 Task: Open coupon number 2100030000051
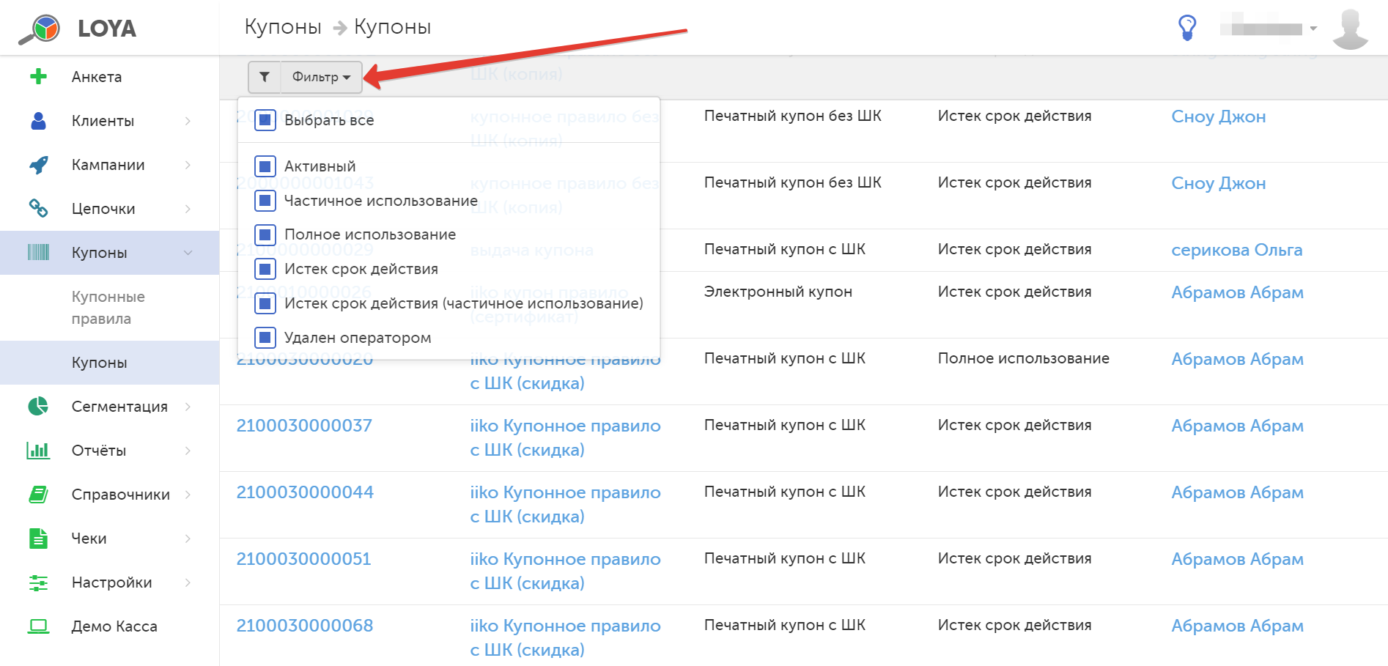click(303, 559)
